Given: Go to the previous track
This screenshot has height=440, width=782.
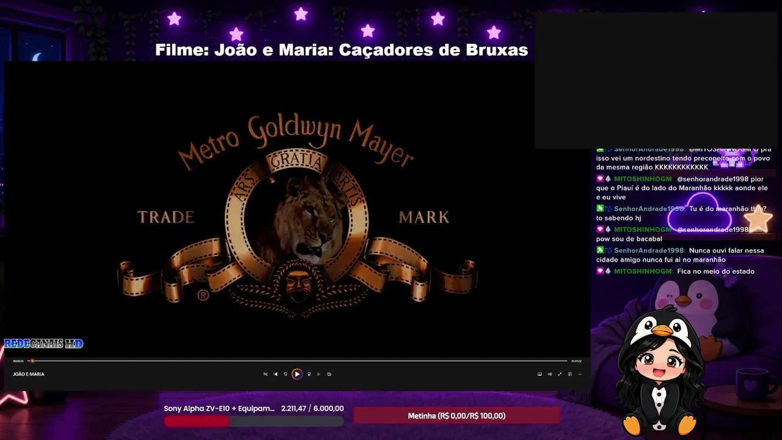Looking at the screenshot, I should click(x=276, y=374).
